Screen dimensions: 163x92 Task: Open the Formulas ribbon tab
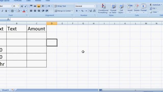click(x=18, y=1)
